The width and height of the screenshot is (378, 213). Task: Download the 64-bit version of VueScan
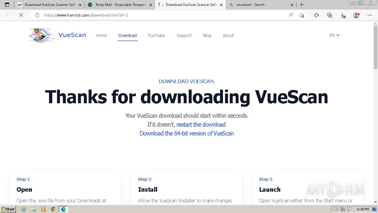click(187, 133)
